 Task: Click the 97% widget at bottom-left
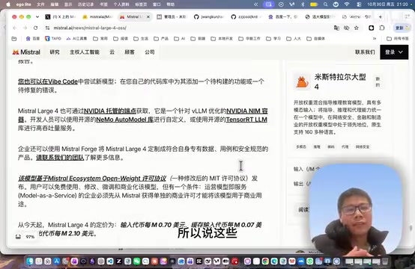(x=26, y=237)
